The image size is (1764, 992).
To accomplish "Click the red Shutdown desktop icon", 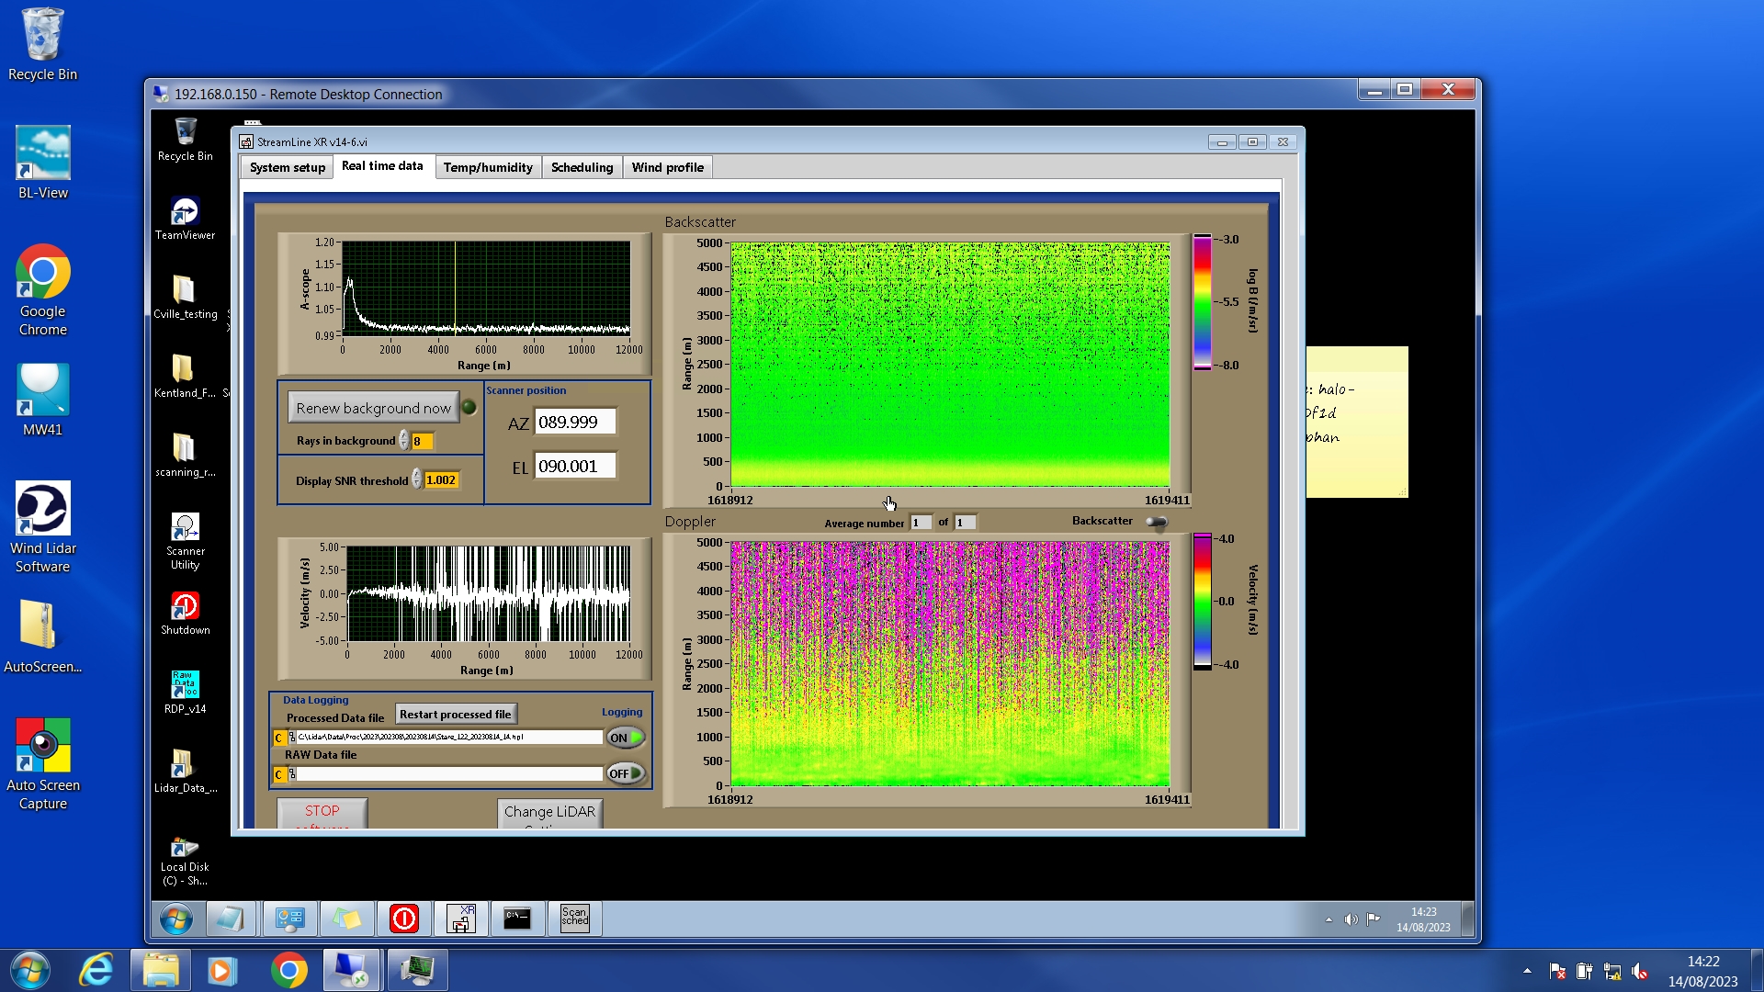I will tap(185, 607).
